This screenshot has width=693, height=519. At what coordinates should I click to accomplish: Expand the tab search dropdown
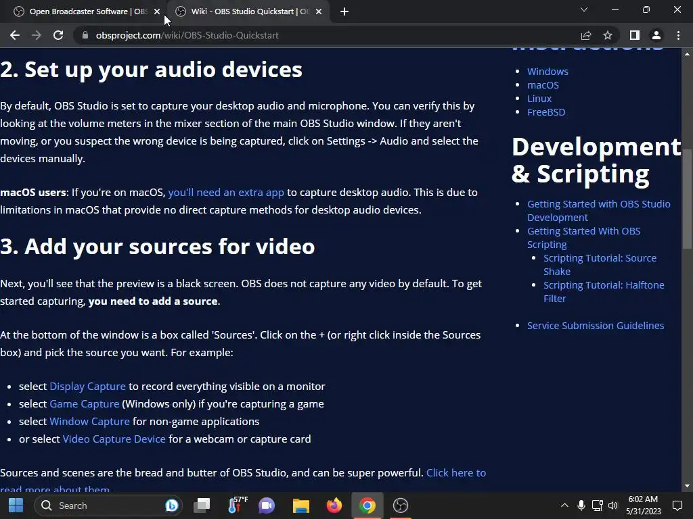tap(584, 9)
